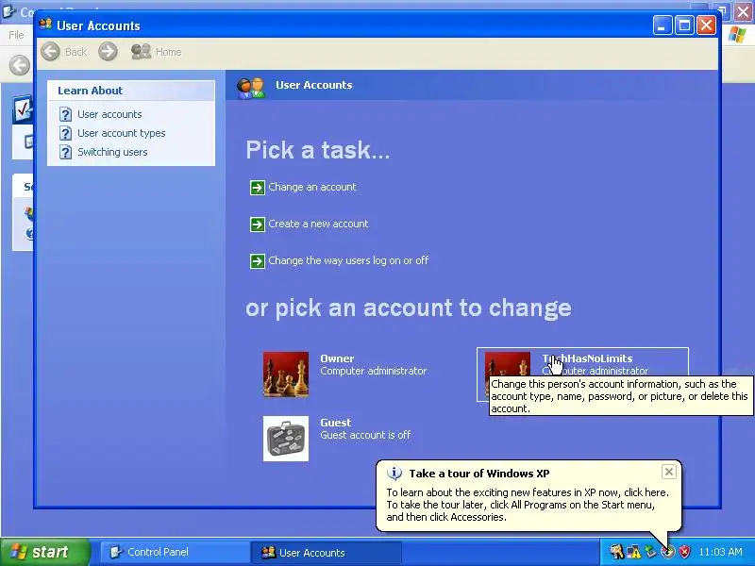Click the help icon beside 'Switching users'
This screenshot has height=566, width=755.
[65, 152]
